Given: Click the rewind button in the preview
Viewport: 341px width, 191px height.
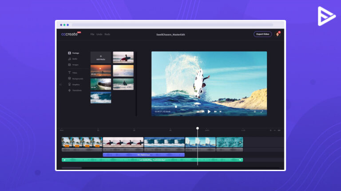Looking at the screenshot, I should [203, 111].
